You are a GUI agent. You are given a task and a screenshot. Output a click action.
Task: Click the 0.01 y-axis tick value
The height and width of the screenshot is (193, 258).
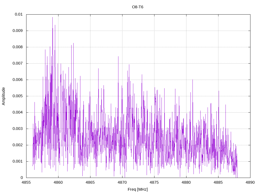(x=19, y=14)
